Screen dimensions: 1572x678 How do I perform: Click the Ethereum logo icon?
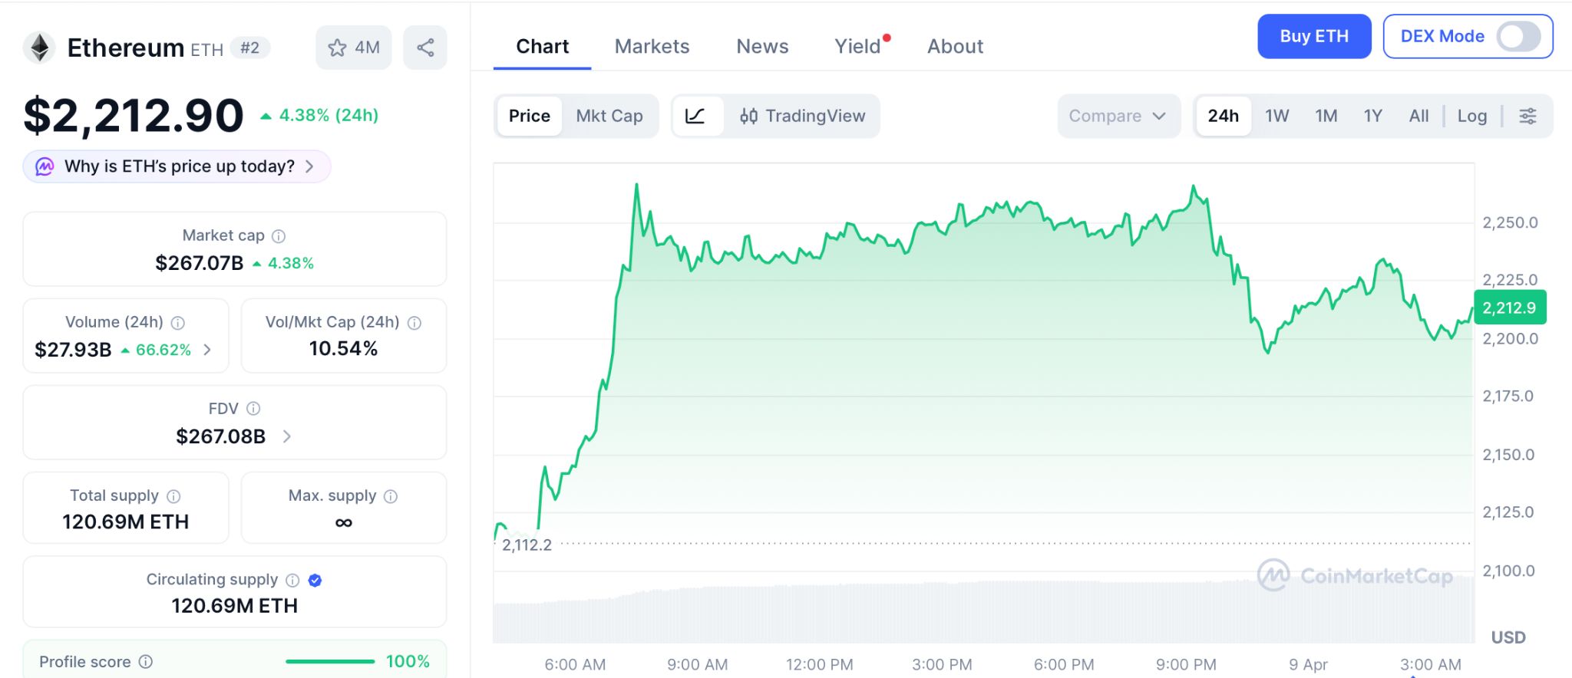click(39, 48)
